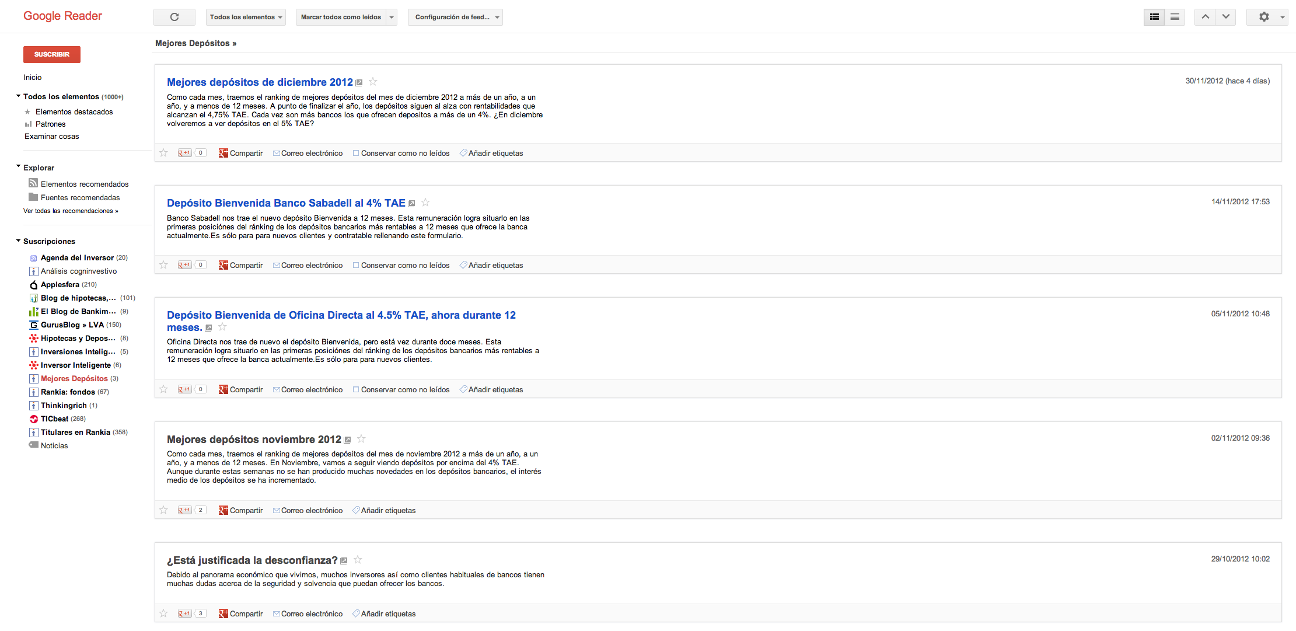Select Inversor Inteligente subscription

click(75, 365)
